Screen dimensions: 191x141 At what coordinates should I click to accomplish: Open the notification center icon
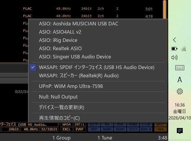180,131
